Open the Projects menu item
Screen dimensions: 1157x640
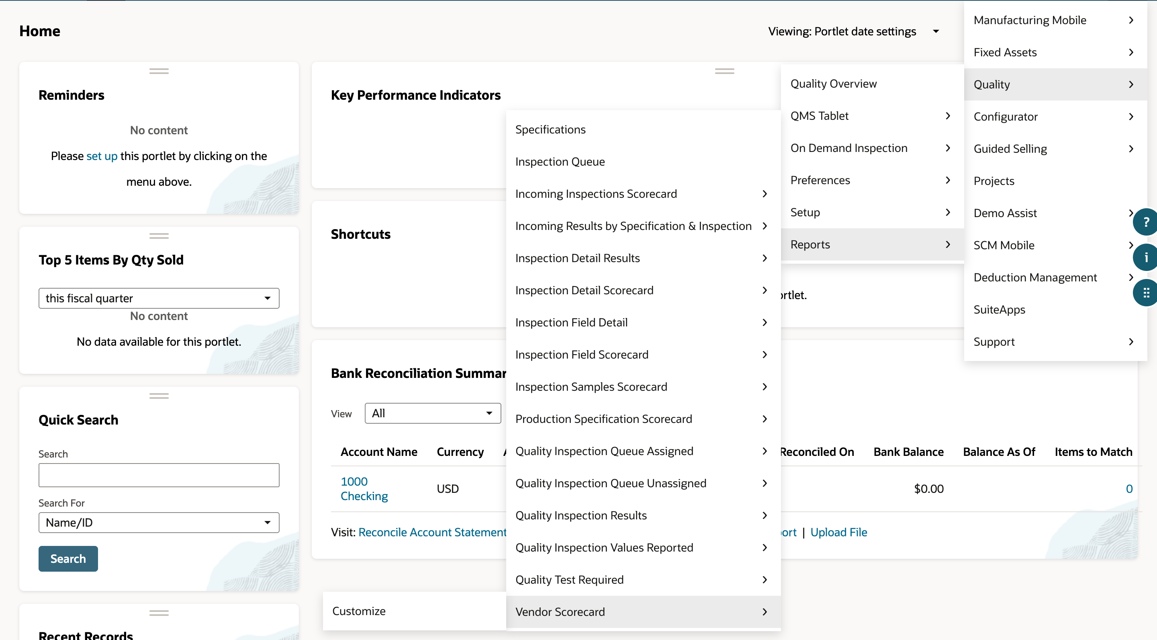pyautogui.click(x=1055, y=181)
